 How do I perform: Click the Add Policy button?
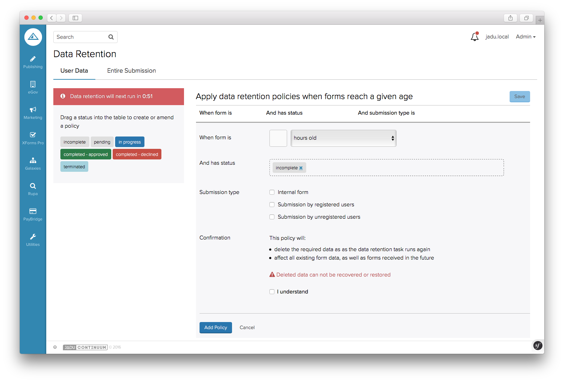(x=215, y=327)
